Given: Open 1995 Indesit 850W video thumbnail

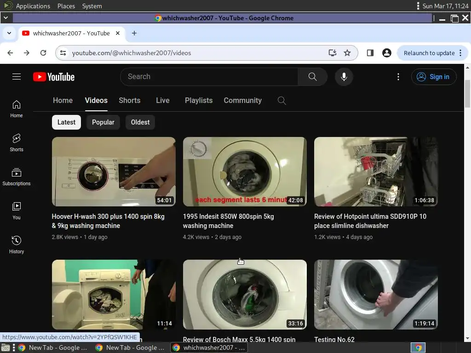Looking at the screenshot, I should 245,172.
